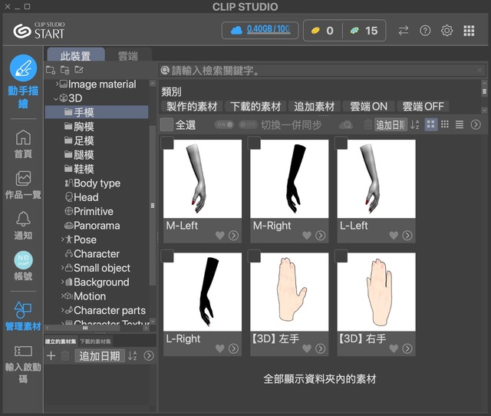Open details arrow for 【3D】左手
The height and width of the screenshot is (416, 491).
[320, 348]
